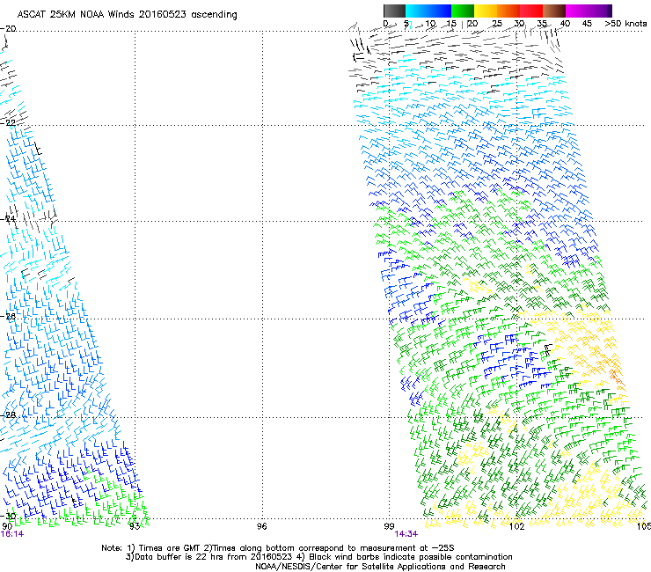Click the 102 longitude axis label
The image size is (651, 572).
click(516, 526)
